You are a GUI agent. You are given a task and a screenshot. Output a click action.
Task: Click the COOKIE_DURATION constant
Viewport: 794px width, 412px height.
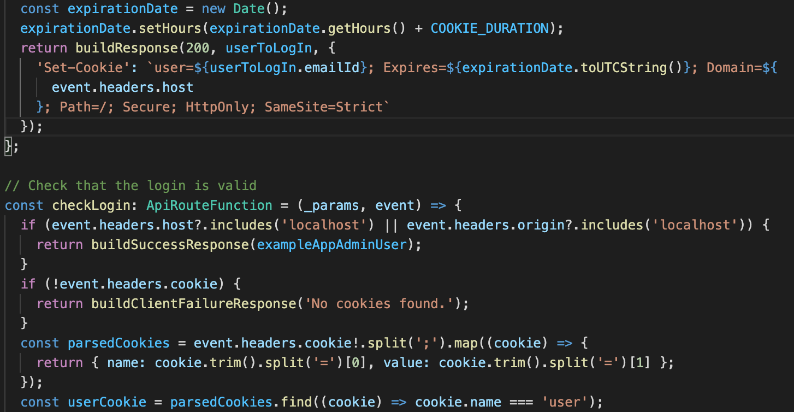(489, 28)
